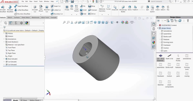
Task: Click the Freeform tool
Action: [135, 8]
